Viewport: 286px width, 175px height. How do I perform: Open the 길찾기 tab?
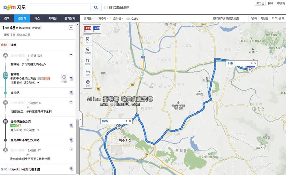22,19
